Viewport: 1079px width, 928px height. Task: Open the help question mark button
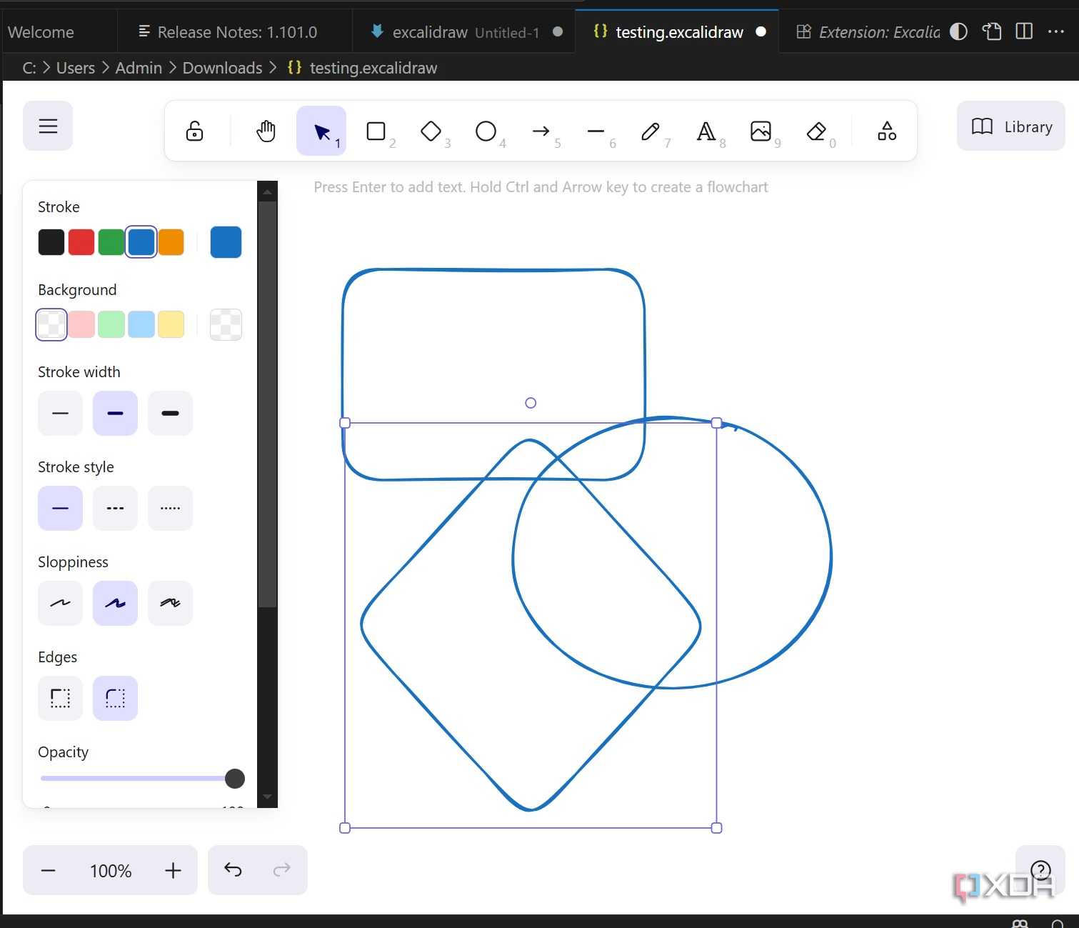pyautogui.click(x=1040, y=870)
